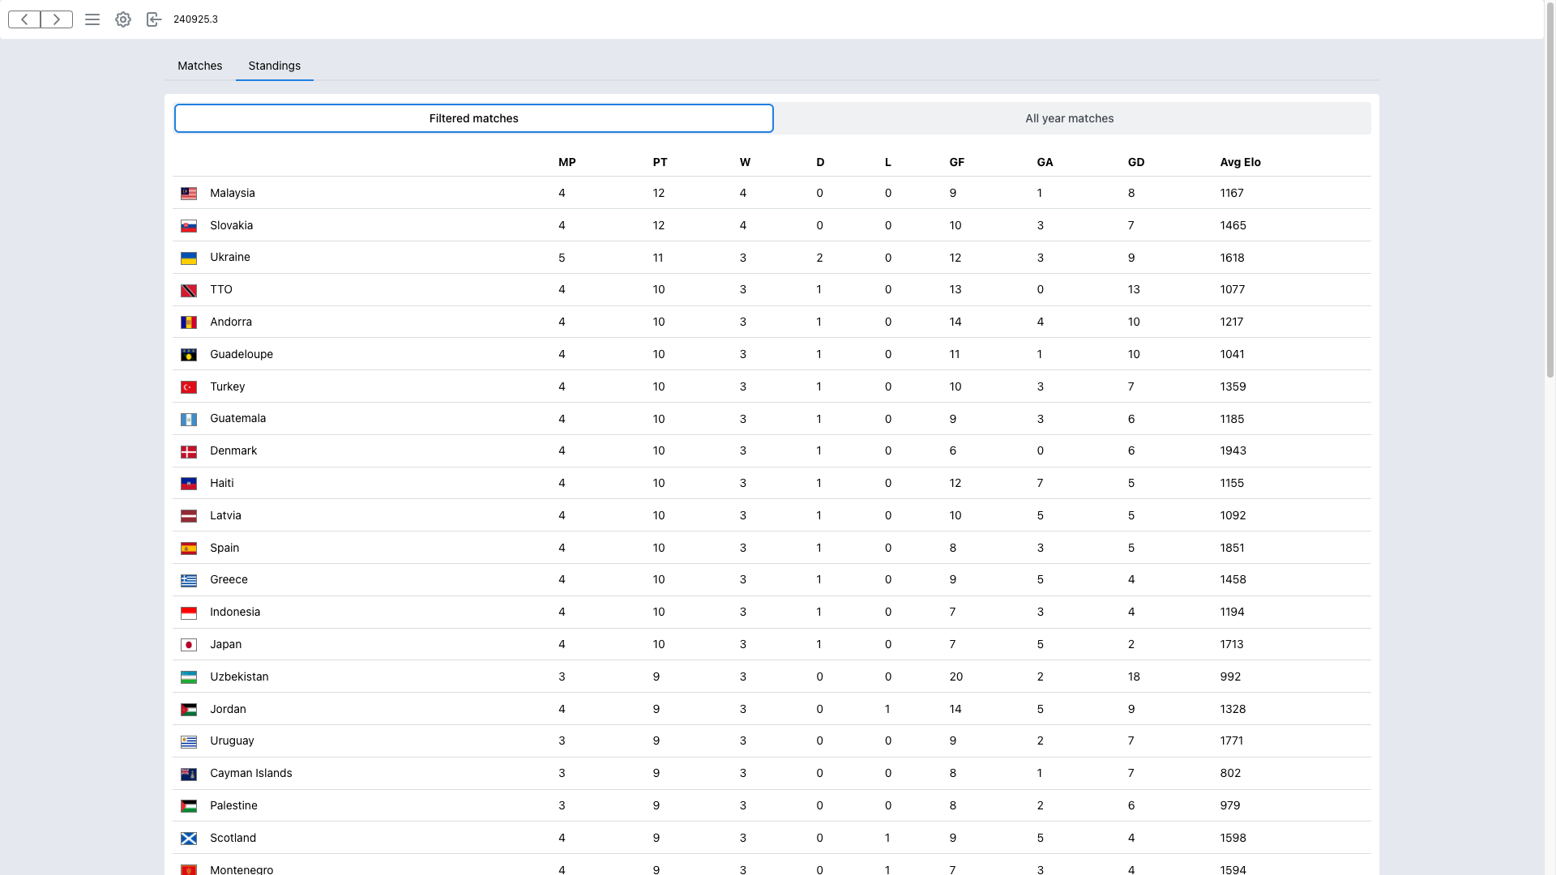
Task: Click the GD column header
Action: point(1136,162)
